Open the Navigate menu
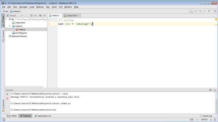This screenshot has height=122, width=218. click(x=24, y=7)
